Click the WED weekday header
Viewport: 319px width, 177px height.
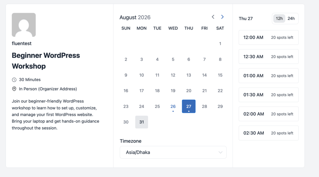click(x=173, y=28)
